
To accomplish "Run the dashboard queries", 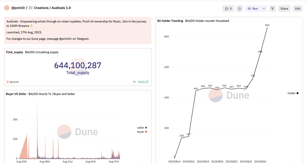I will pos(253,9).
